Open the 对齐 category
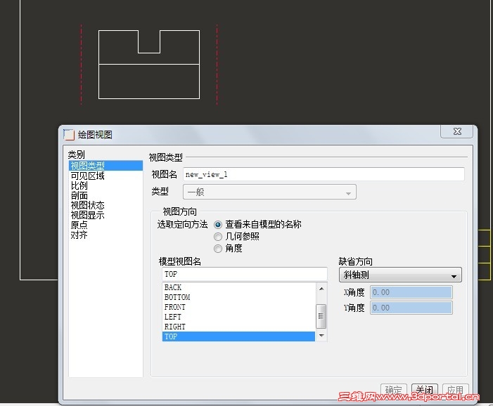Screen dimensions: 493x406 pos(79,235)
